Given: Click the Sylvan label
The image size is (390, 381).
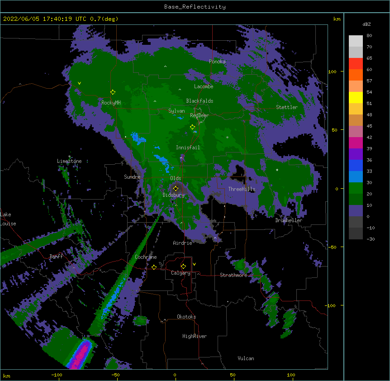Looking at the screenshot, I should [x=176, y=111].
